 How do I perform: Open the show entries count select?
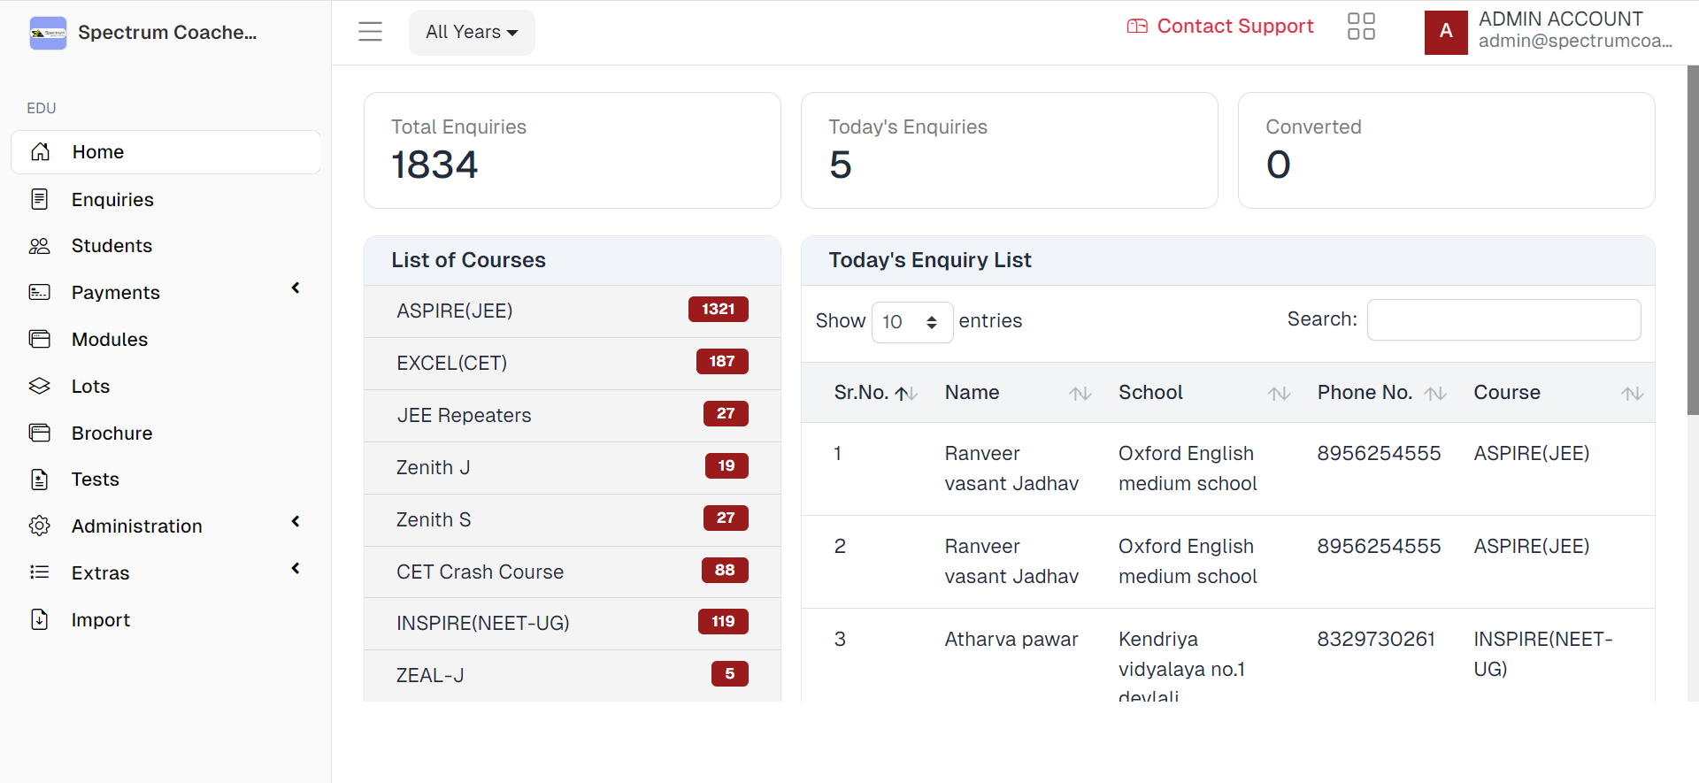(x=912, y=322)
